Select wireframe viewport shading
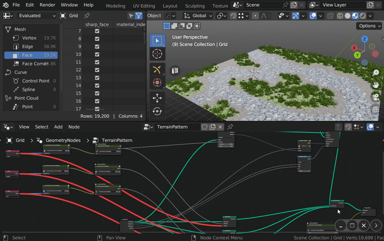 click(x=340, y=16)
